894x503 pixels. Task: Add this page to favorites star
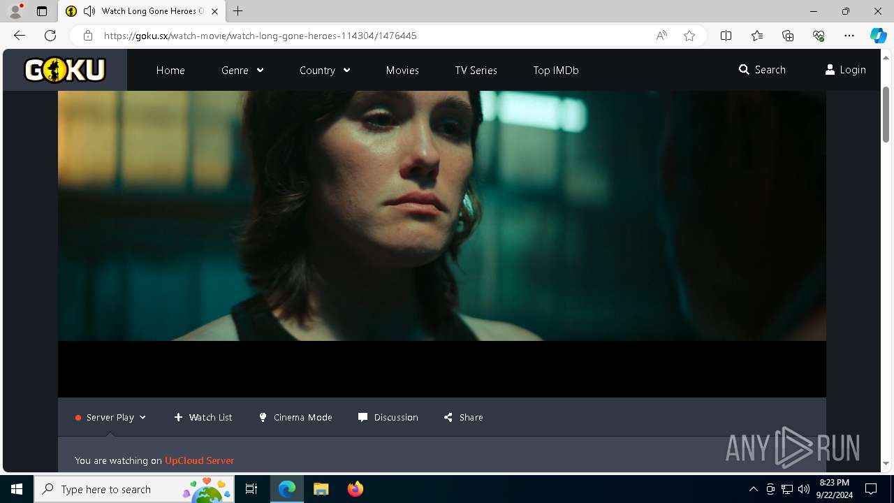coord(689,36)
